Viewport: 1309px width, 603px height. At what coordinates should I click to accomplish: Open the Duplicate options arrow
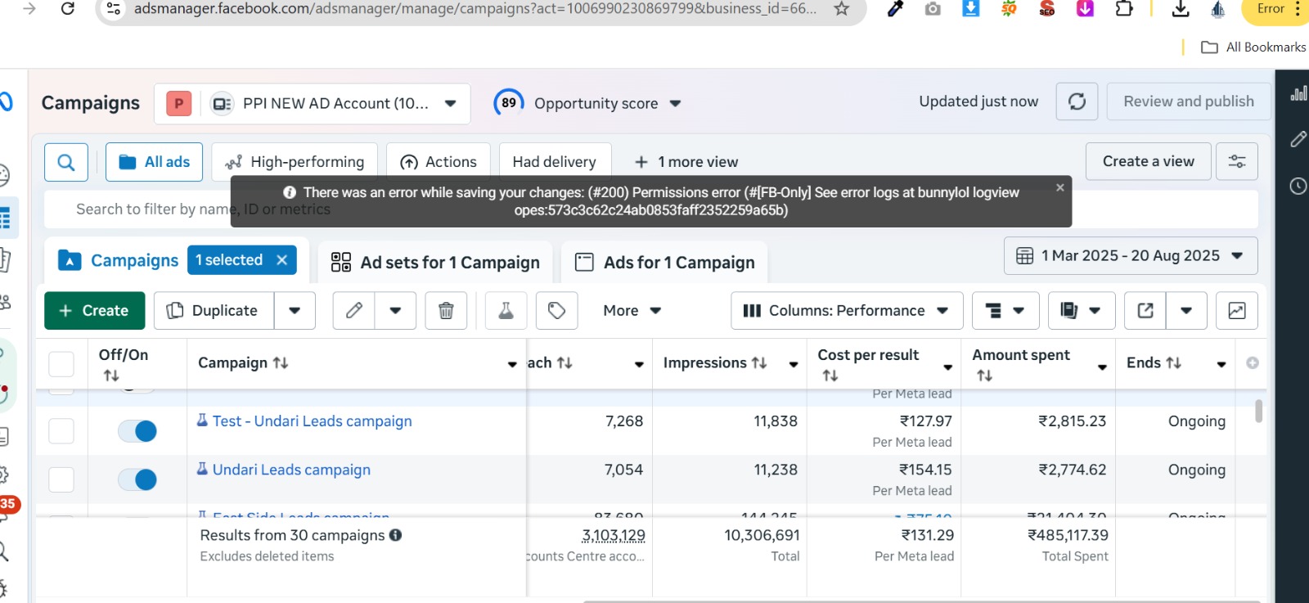(x=295, y=311)
